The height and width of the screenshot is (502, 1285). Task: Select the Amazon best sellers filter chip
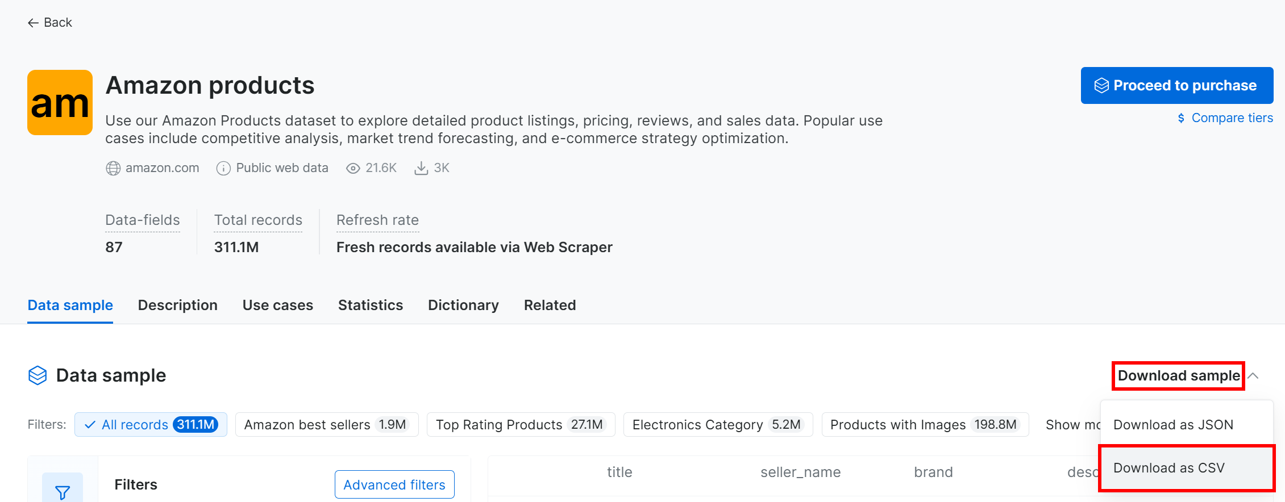click(x=327, y=425)
